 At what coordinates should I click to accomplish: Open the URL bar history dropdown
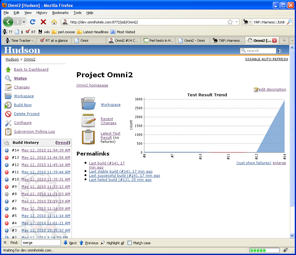pos(236,22)
